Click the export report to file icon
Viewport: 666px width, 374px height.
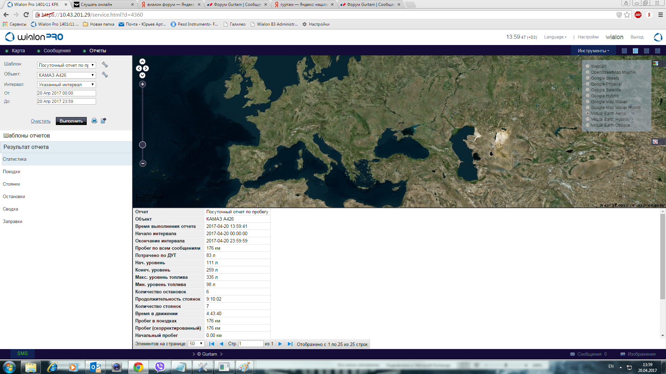(x=103, y=121)
